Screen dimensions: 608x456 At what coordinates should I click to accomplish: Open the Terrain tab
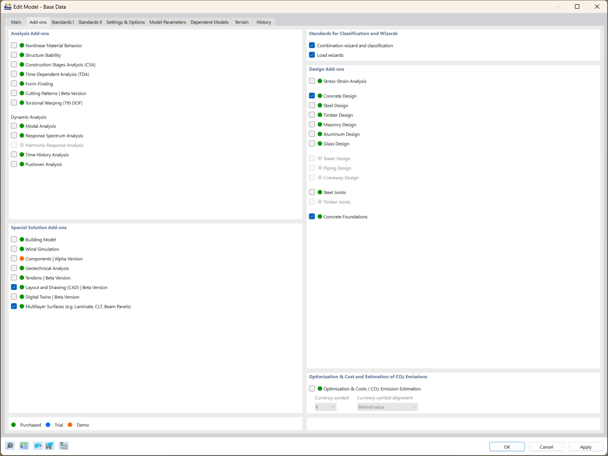coord(241,21)
